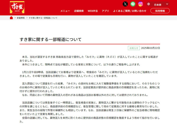Click the language dropdown chevron arrow
Screen dimensions: 177x125
[167, 4]
